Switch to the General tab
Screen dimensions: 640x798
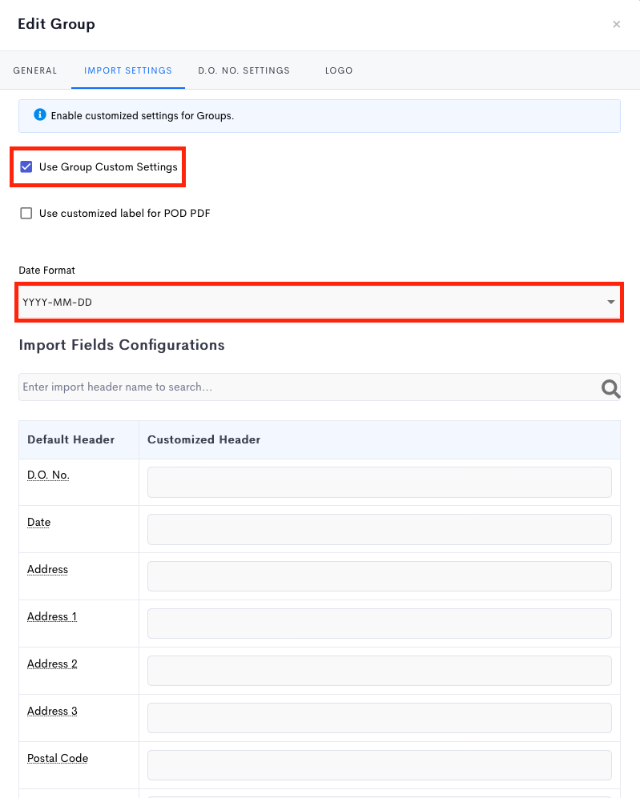click(x=35, y=70)
